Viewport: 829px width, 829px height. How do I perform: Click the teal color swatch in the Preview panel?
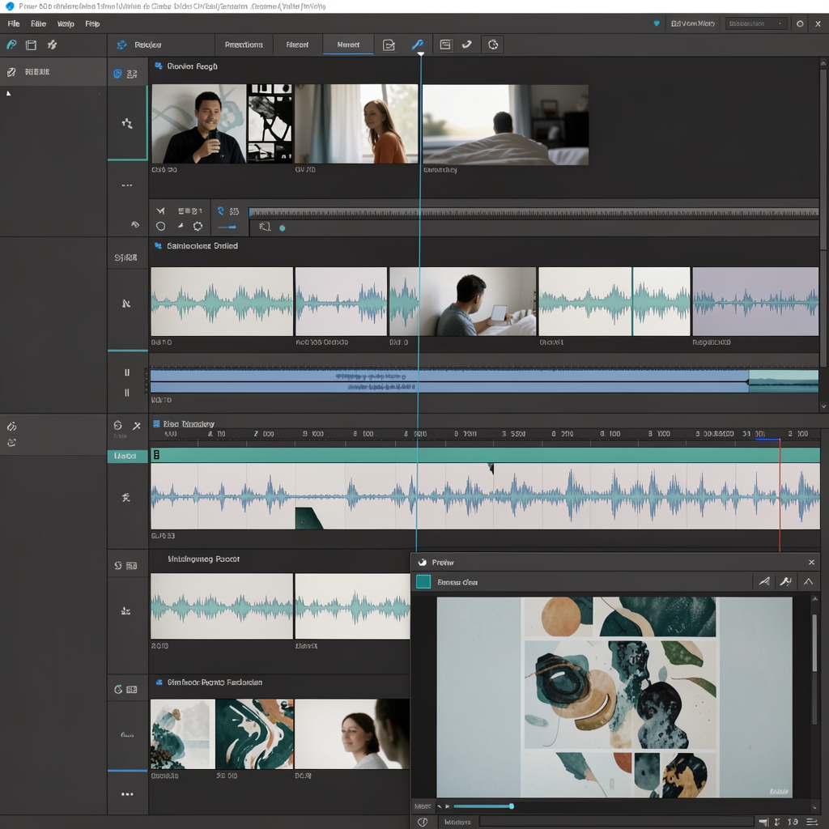tap(423, 581)
